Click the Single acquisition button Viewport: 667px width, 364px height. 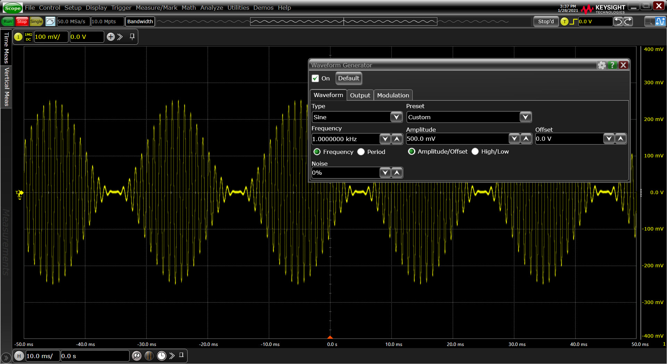(36, 21)
